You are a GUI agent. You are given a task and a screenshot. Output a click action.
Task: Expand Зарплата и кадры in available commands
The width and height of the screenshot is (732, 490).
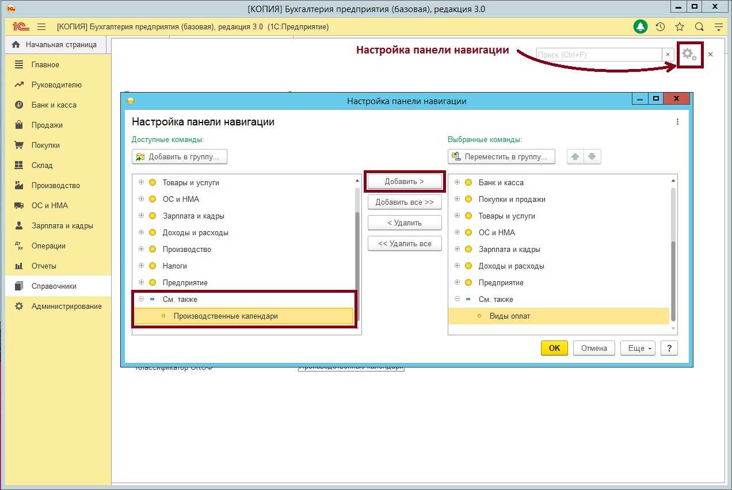pyautogui.click(x=142, y=216)
